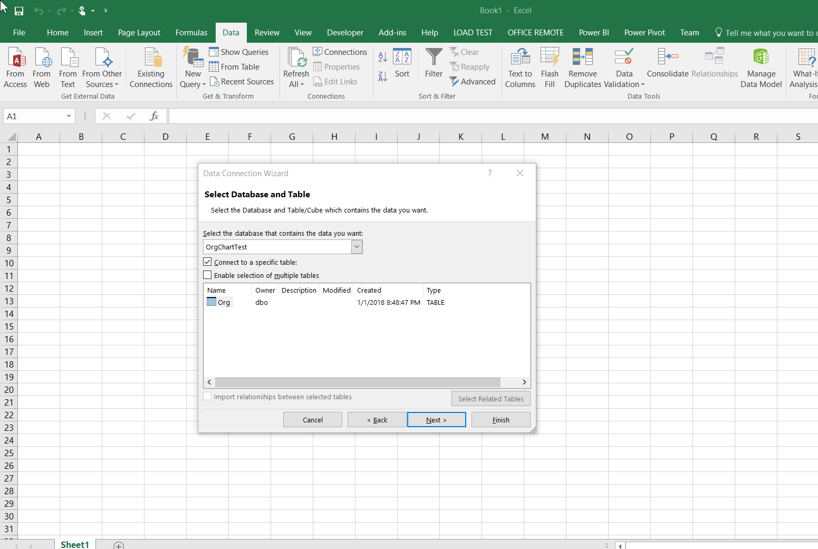Check Import relationships between selected tables
The width and height of the screenshot is (818, 549).
[x=207, y=396]
